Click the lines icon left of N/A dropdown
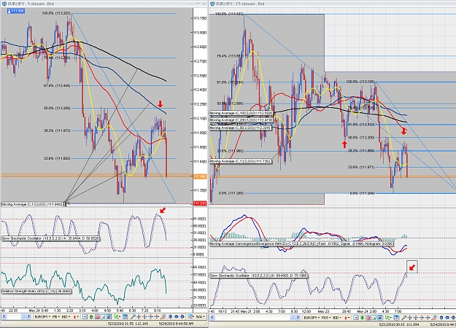The width and height of the screenshot is (456, 328). [190, 316]
